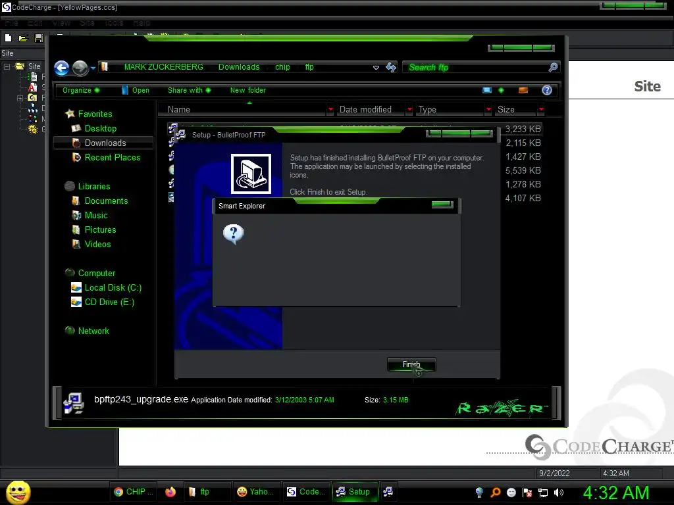The image size is (674, 505).
Task: Open the Organize dropdown menu
Action: coord(81,90)
